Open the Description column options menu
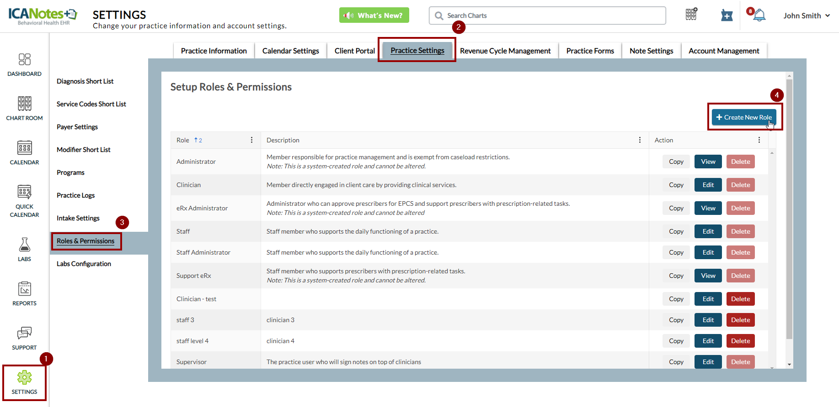The height and width of the screenshot is (407, 839). pyautogui.click(x=640, y=140)
